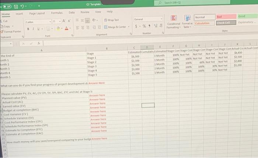
Task: Apply the Calculation cell style
Action: pos(205,23)
